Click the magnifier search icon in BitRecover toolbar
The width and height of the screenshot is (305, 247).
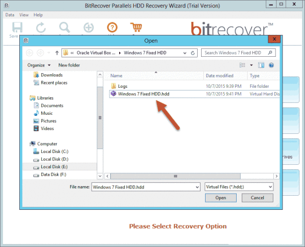point(64,28)
